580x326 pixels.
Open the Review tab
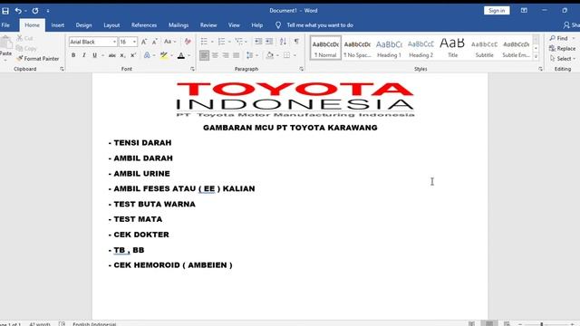click(208, 25)
